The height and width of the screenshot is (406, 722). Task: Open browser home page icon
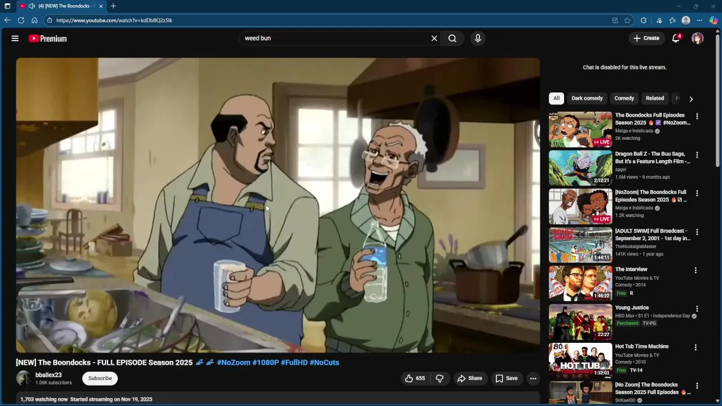(x=34, y=20)
